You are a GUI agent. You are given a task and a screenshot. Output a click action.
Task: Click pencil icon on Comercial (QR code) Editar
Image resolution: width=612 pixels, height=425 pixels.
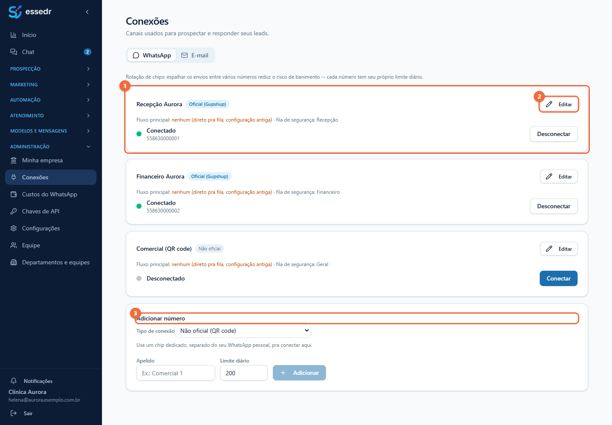point(549,249)
